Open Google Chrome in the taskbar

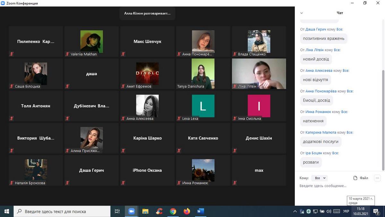click(x=173, y=211)
